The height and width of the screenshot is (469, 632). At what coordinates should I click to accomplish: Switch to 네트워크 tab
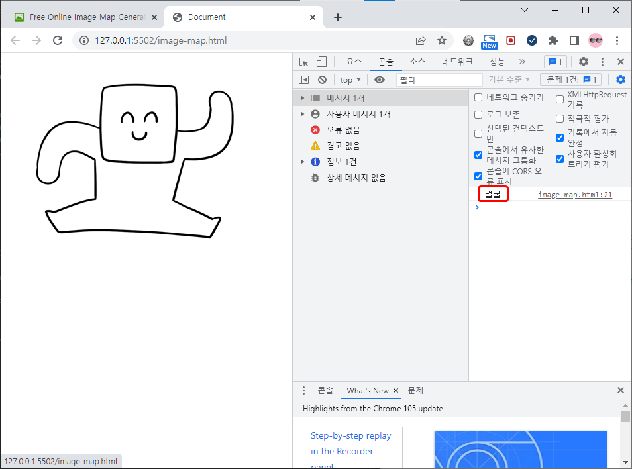(x=457, y=62)
